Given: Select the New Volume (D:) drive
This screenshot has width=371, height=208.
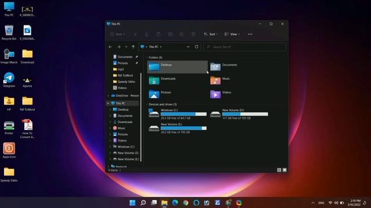Looking at the screenshot, I should [239, 114].
